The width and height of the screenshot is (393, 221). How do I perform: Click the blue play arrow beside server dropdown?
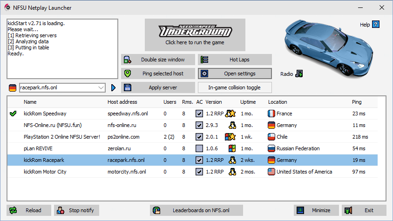point(113,87)
